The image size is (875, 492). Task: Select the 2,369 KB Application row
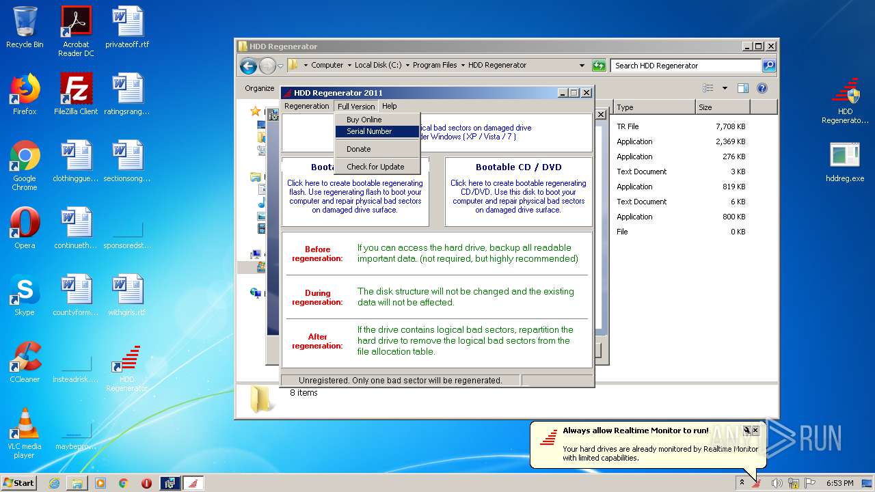tap(681, 141)
